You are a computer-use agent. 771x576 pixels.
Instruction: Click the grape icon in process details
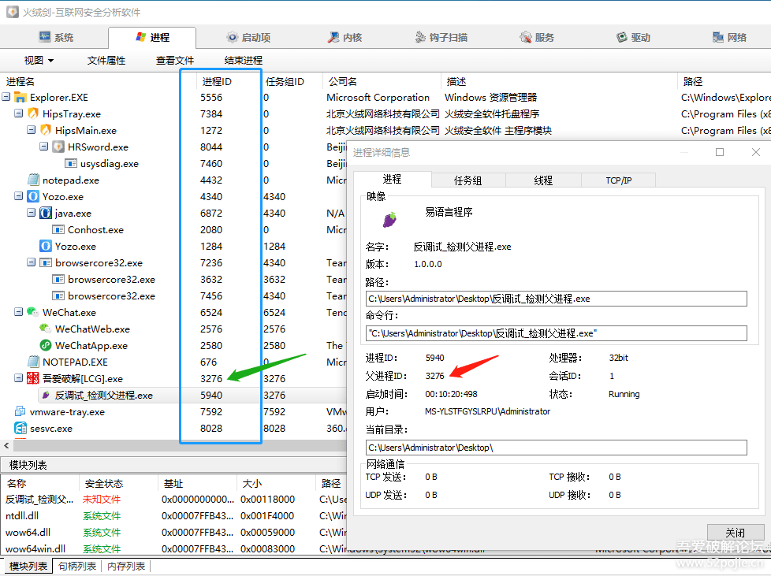(389, 218)
